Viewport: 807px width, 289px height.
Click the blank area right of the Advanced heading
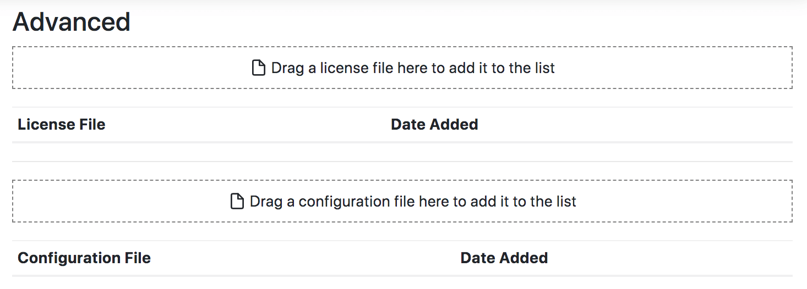tap(440, 23)
